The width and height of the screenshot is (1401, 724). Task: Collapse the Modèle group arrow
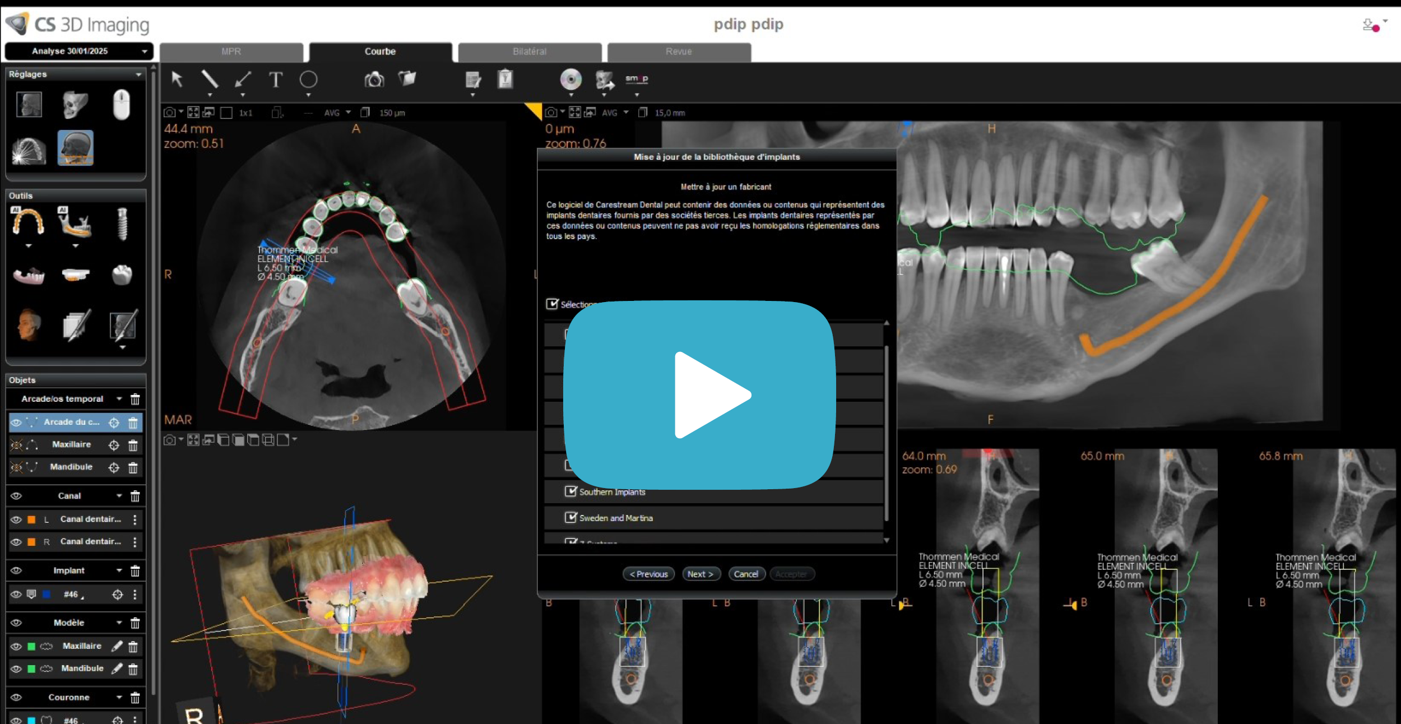[119, 623]
